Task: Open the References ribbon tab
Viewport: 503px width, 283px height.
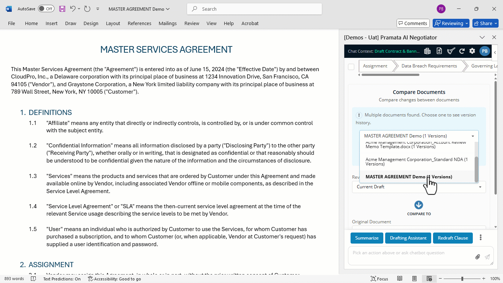Action: pos(140,23)
